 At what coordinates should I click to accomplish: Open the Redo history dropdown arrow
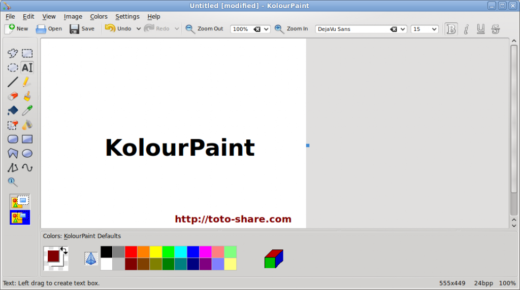pyautogui.click(x=177, y=29)
